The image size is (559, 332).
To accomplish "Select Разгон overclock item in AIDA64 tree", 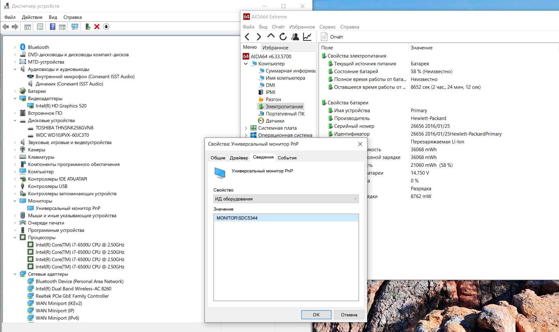I will click(x=269, y=99).
